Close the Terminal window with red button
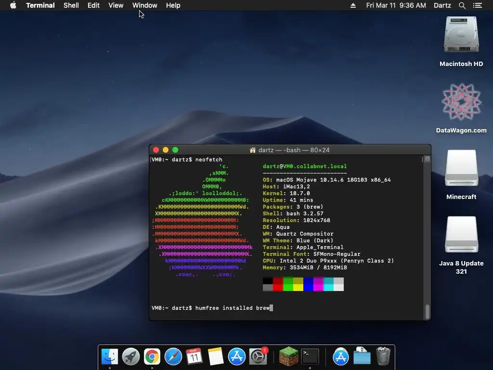Image resolution: width=493 pixels, height=370 pixels. 156,150
